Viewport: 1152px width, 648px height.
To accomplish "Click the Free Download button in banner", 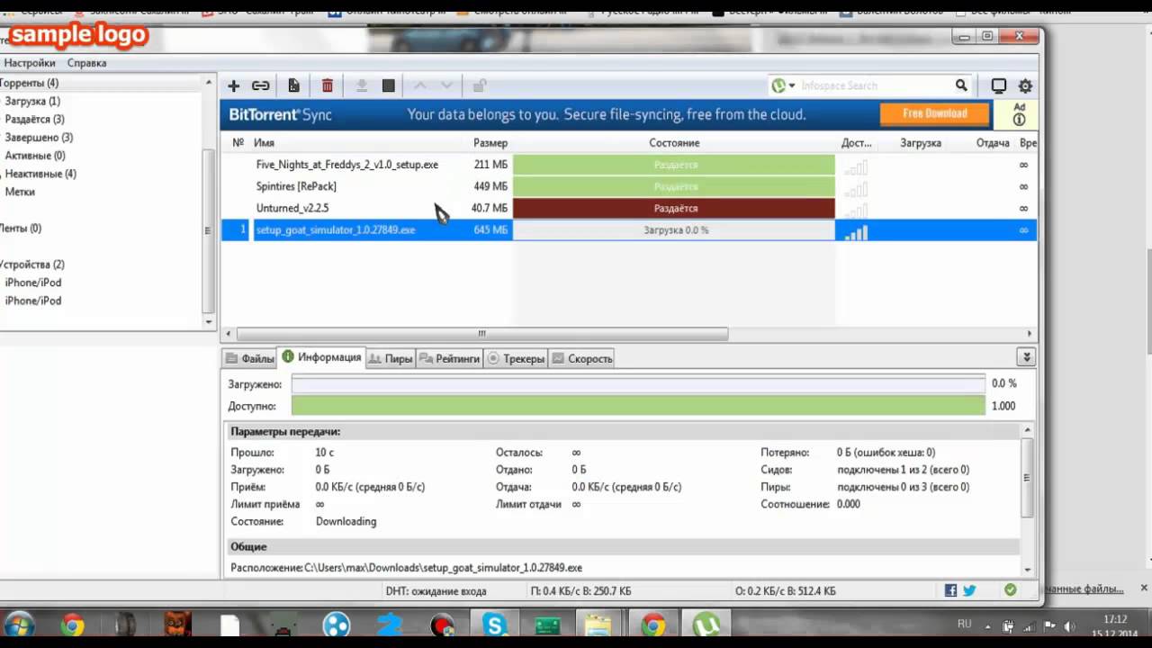I will tap(934, 113).
